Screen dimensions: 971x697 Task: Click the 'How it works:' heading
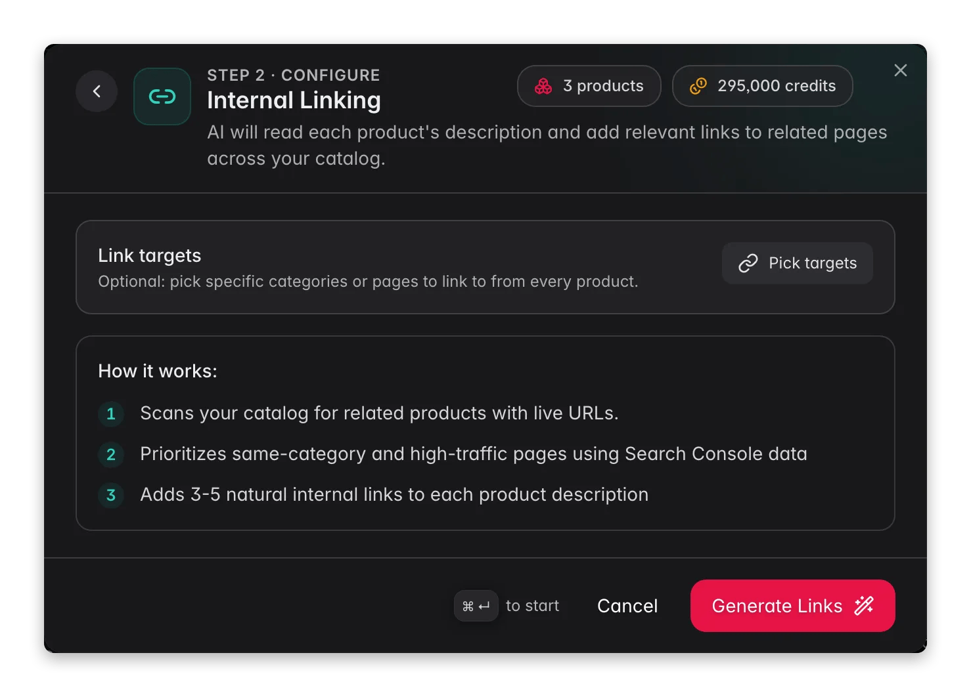tap(158, 371)
